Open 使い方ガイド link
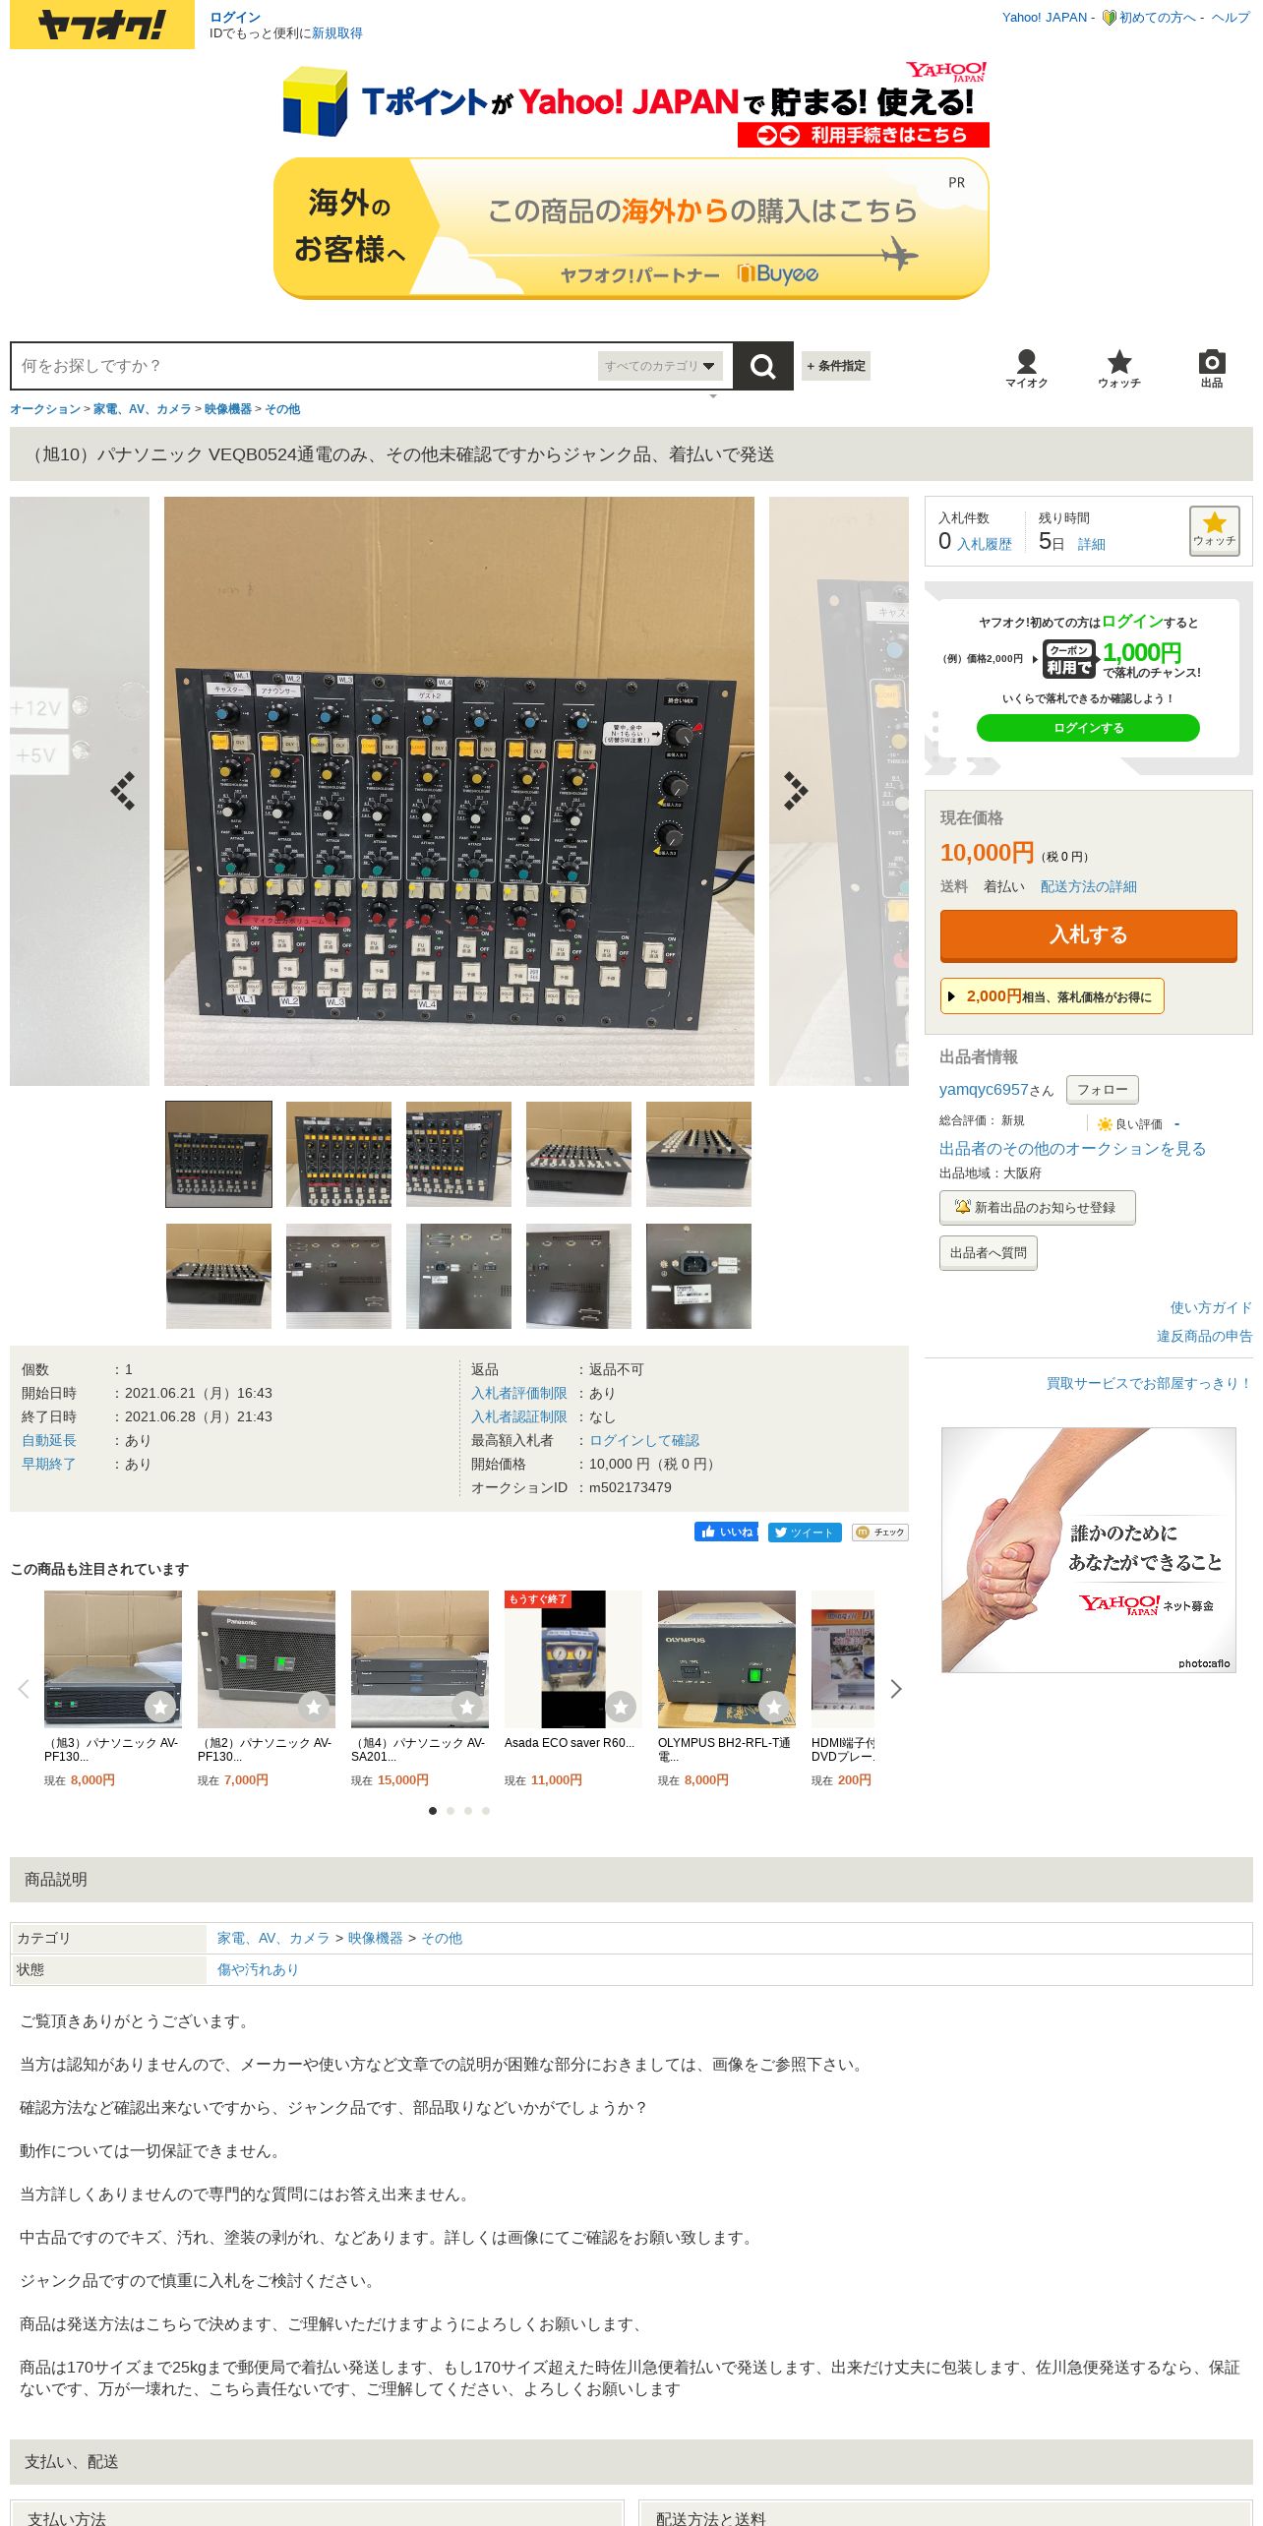 point(1211,1307)
